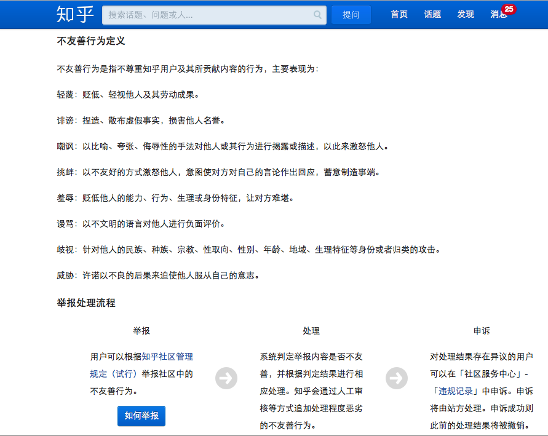The image size is (548, 436).
Task: Open the 25 notifications badge
Action: click(509, 9)
